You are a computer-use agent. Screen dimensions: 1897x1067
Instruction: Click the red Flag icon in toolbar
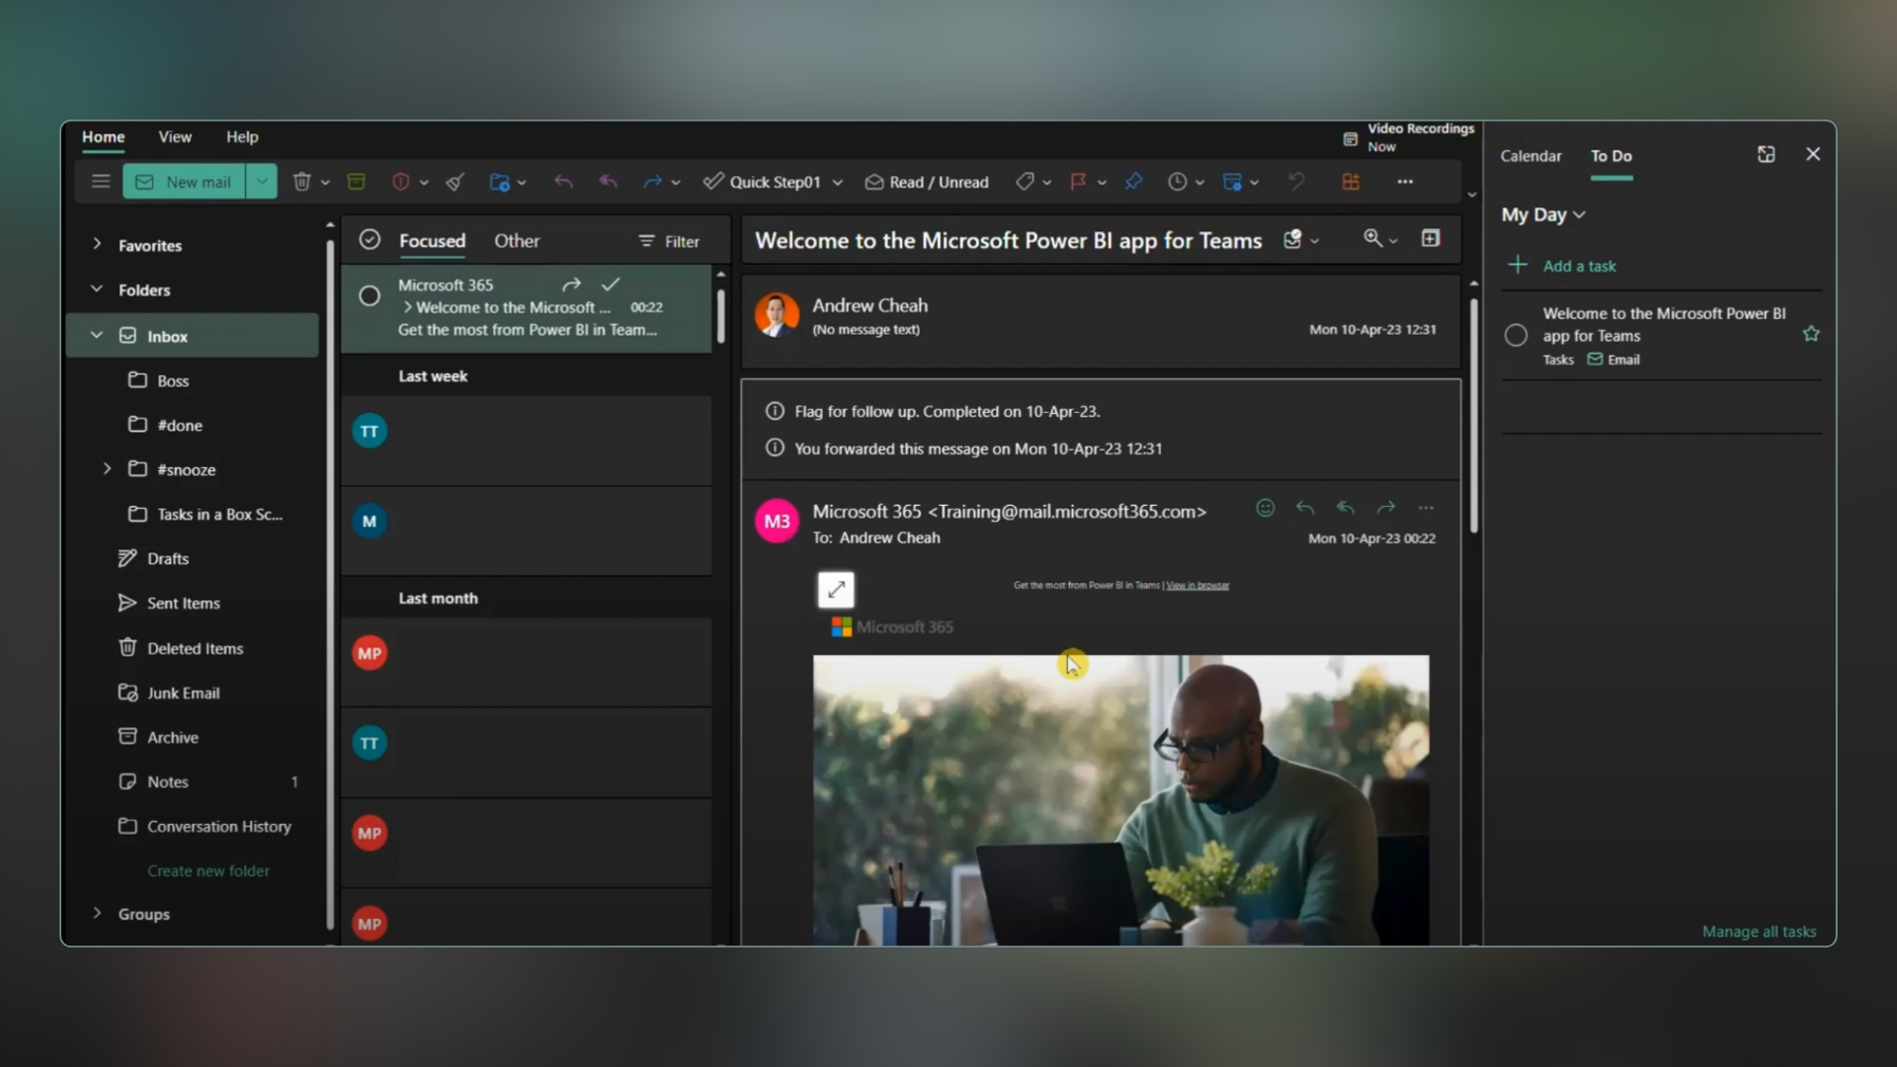[1078, 182]
